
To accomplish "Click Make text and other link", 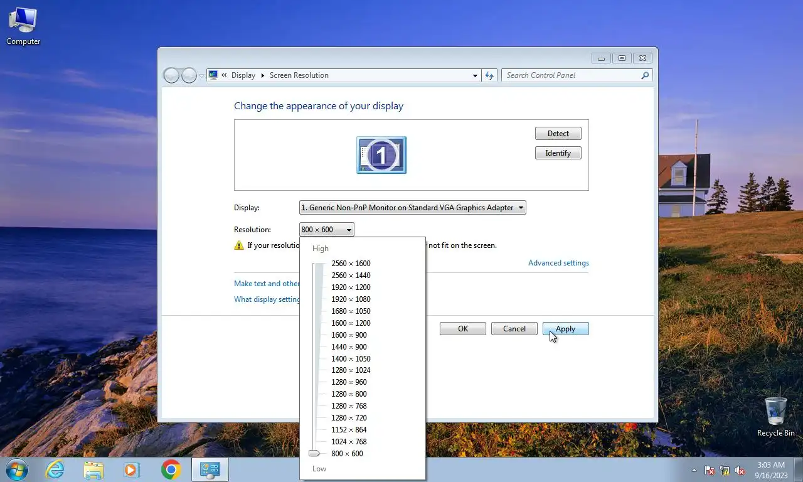I will pos(267,284).
